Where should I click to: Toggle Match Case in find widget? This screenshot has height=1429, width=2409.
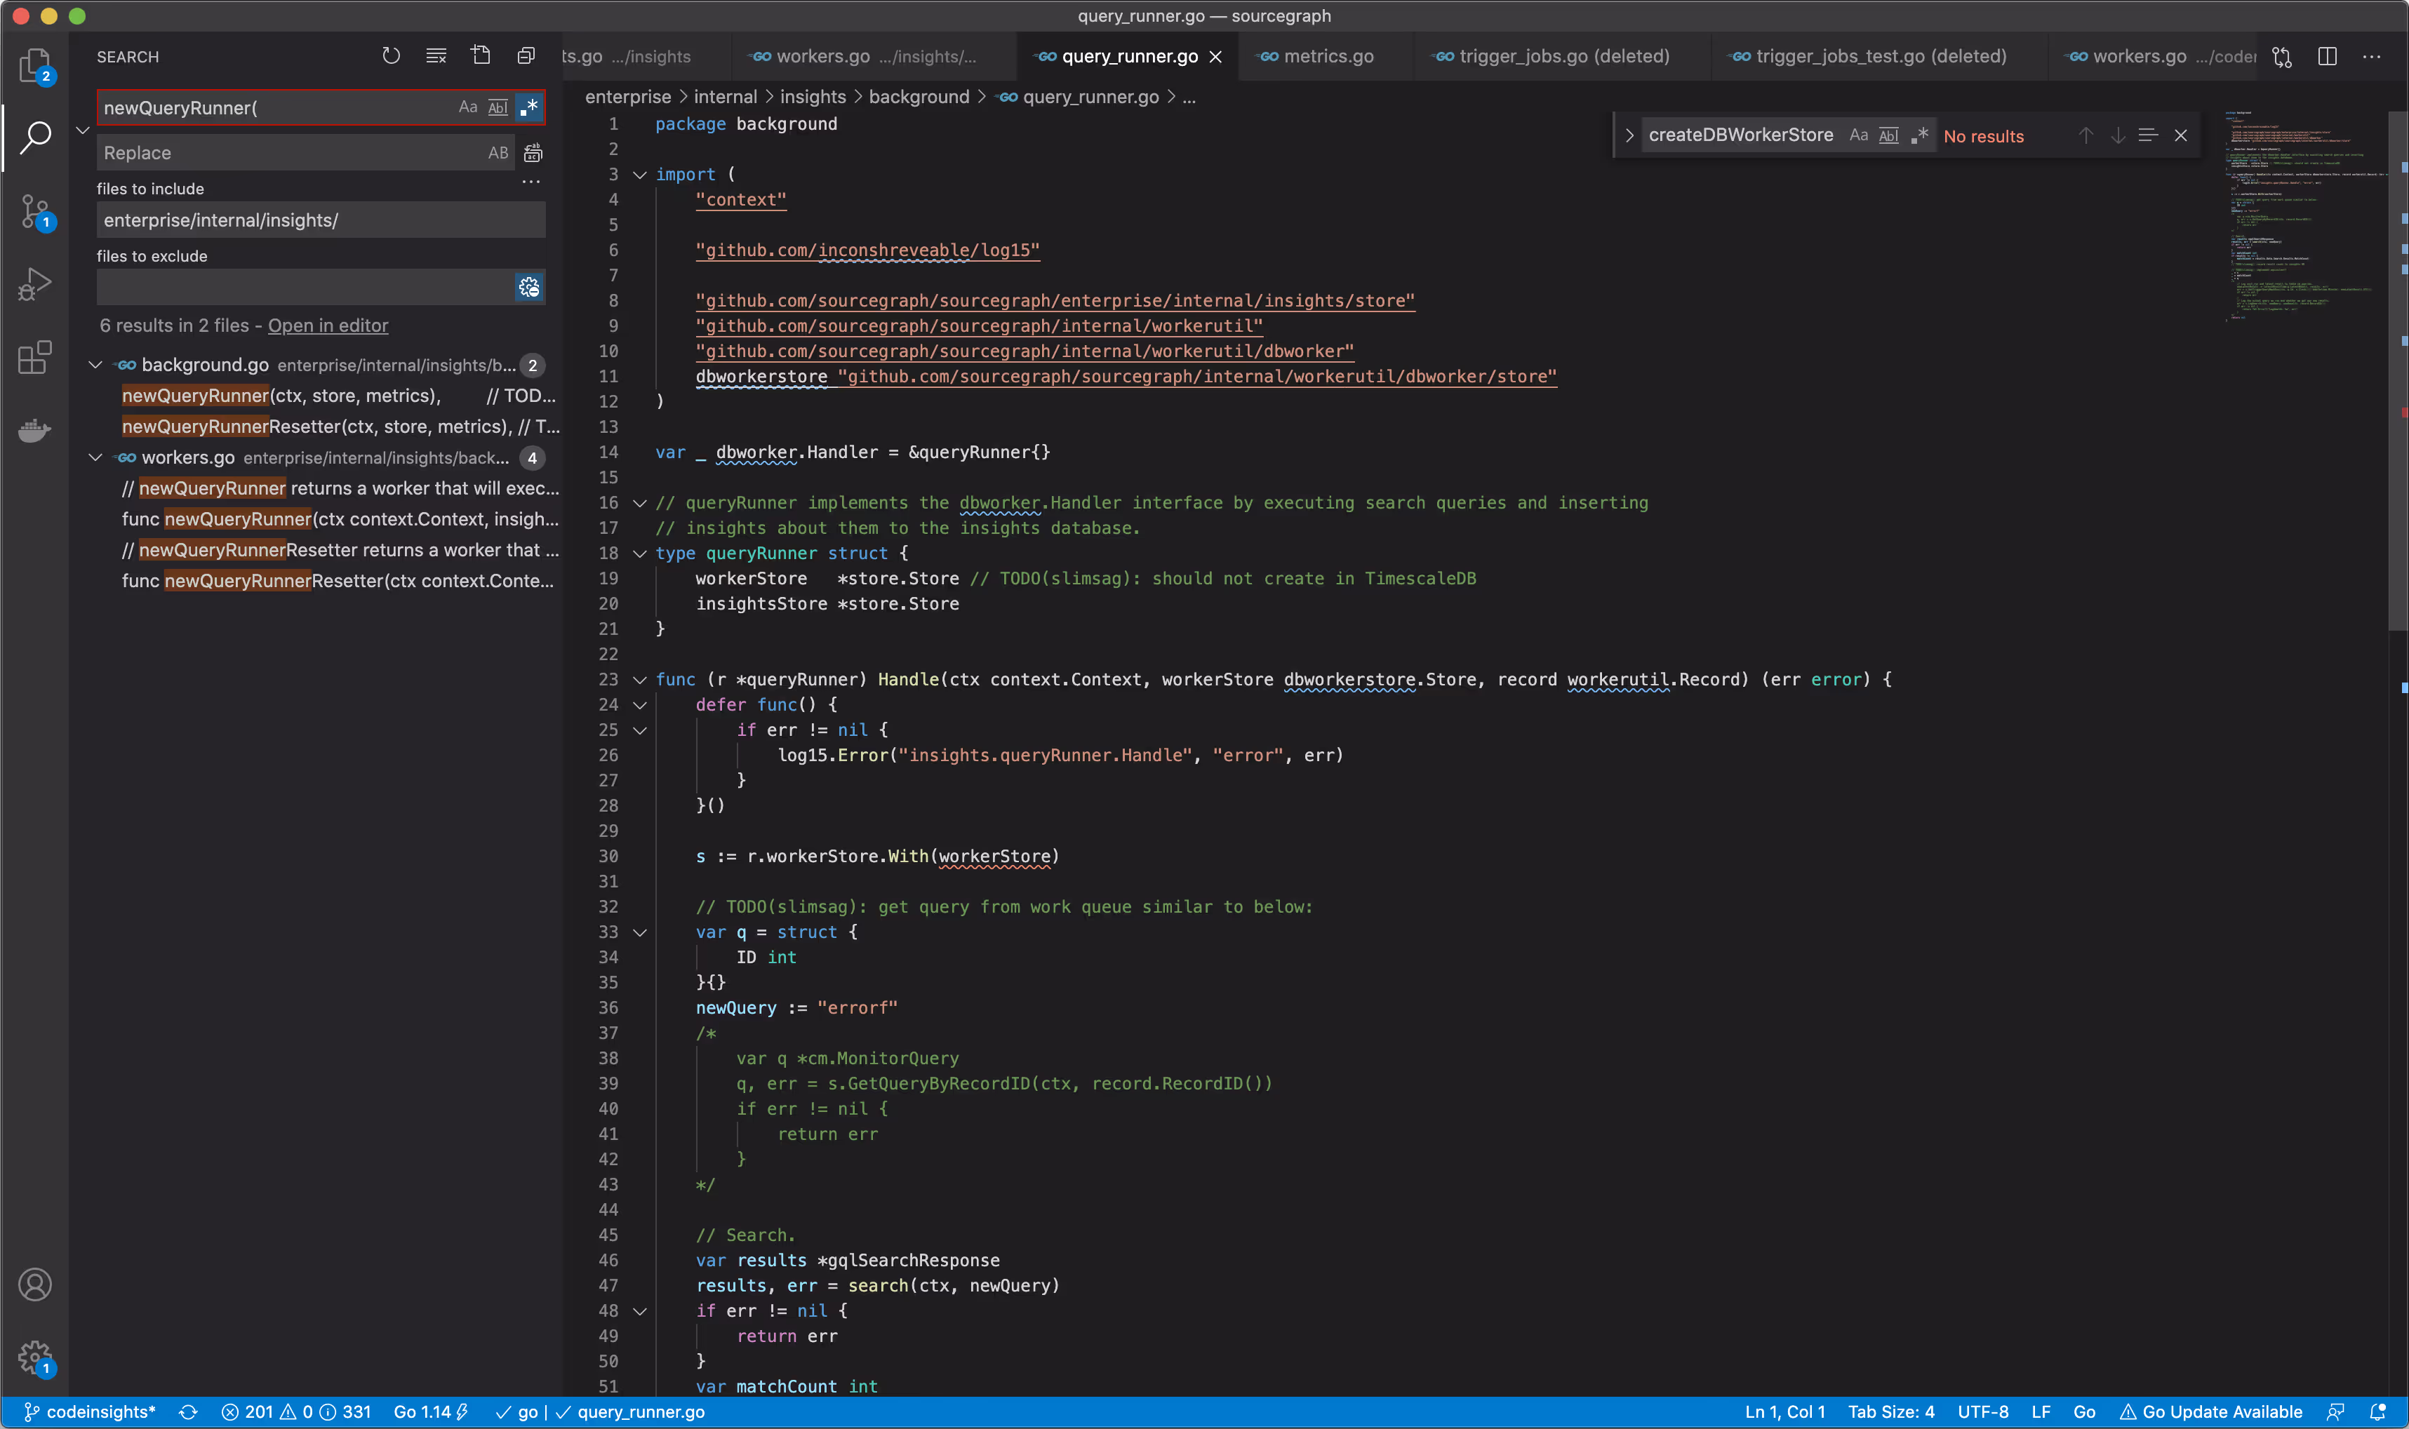(1859, 136)
